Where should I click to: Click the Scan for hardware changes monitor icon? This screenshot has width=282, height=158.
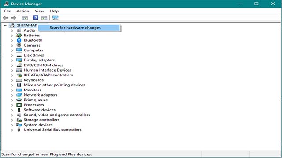[x=55, y=18]
